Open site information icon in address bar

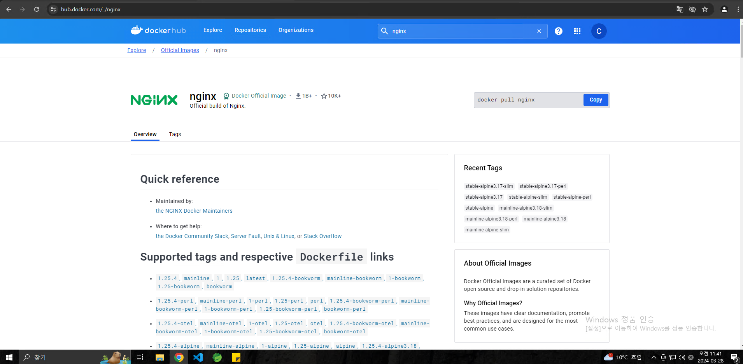pyautogui.click(x=54, y=9)
